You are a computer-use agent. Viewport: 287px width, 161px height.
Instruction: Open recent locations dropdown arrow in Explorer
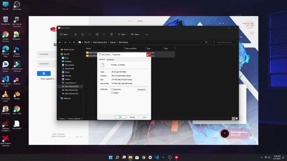coord(70,42)
